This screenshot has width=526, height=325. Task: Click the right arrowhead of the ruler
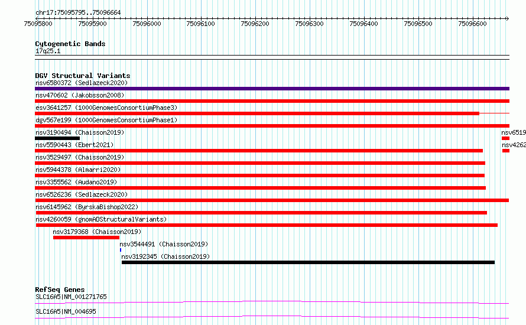[508, 18]
